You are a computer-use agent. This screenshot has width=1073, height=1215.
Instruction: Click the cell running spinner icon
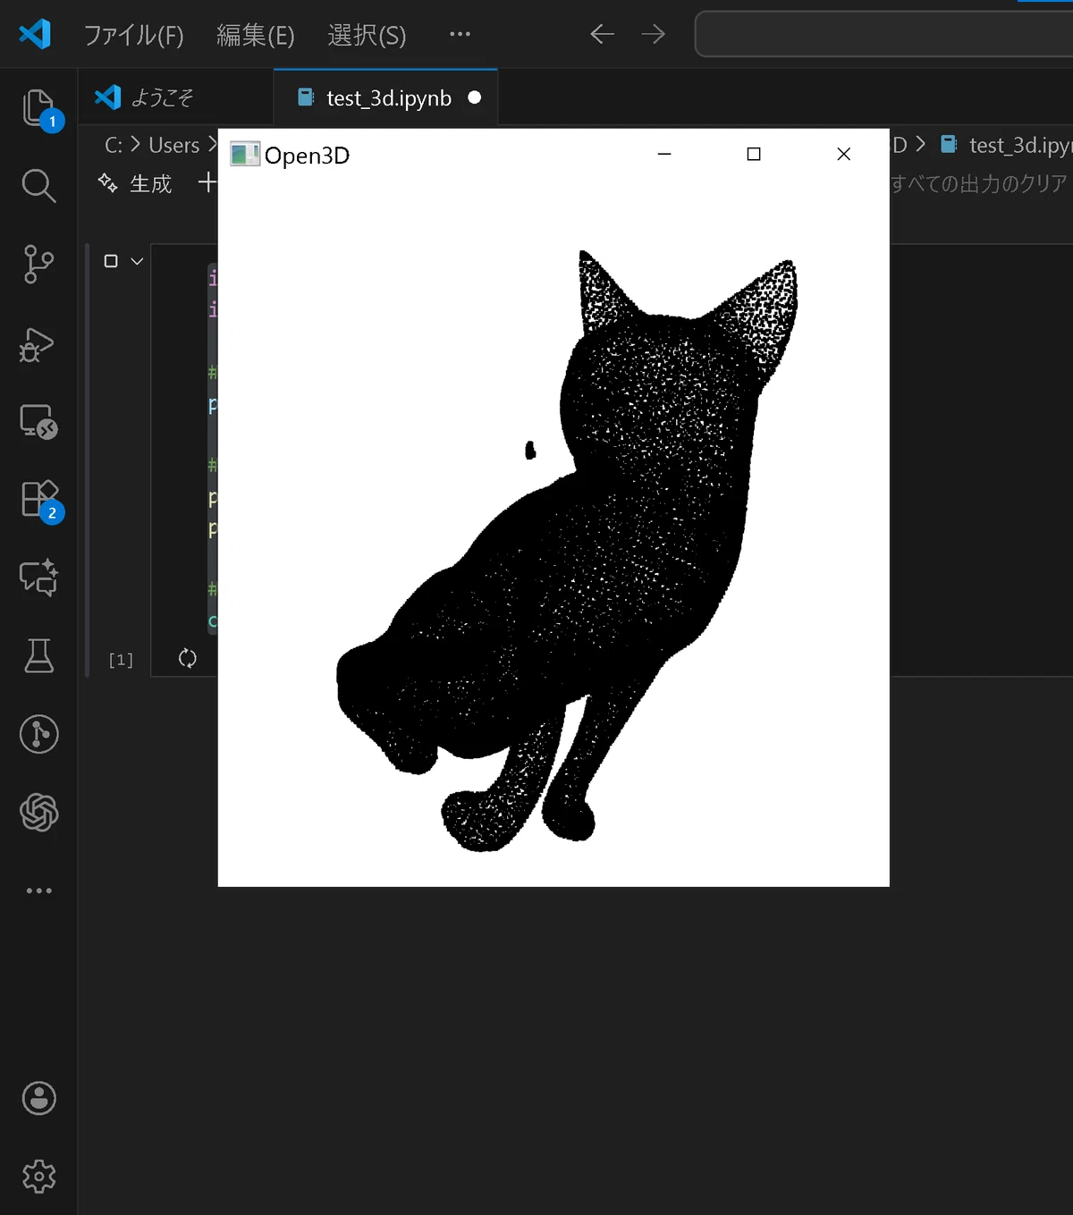pyautogui.click(x=187, y=658)
